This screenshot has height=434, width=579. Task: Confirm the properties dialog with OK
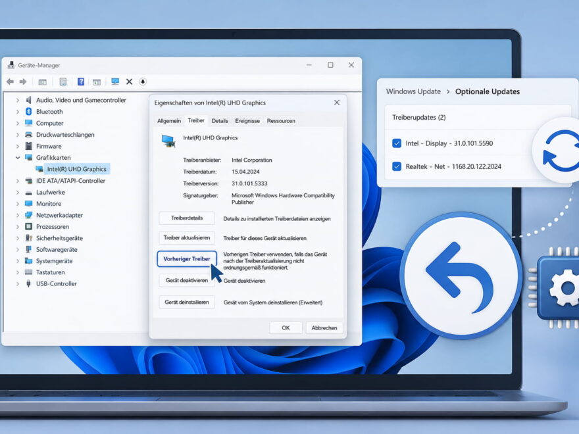point(286,327)
